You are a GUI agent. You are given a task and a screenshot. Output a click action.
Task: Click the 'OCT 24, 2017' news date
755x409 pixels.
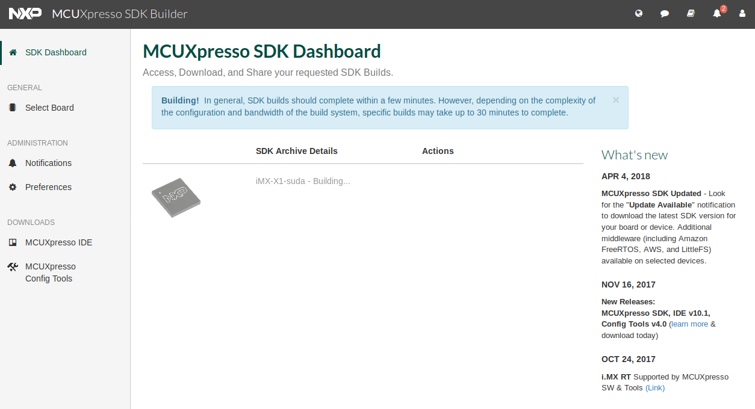pyautogui.click(x=629, y=359)
